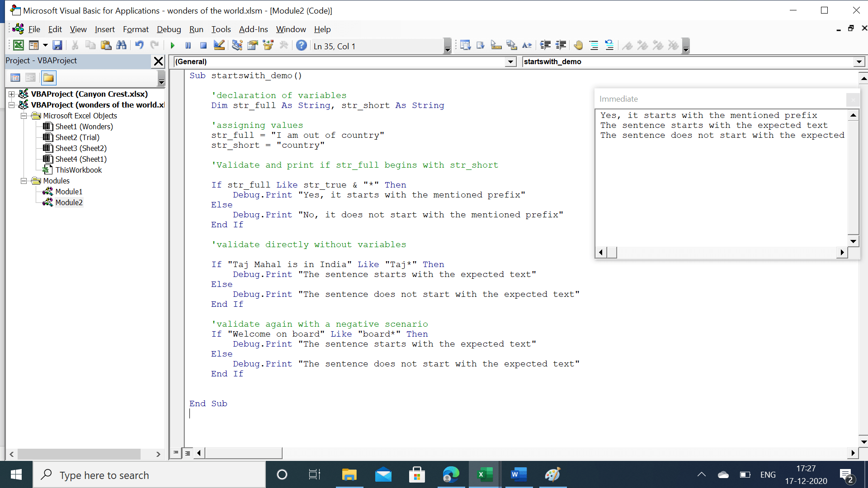
Task: Expand VBAProject (Canyon Crest.xlsx) tree node
Action: 12,94
